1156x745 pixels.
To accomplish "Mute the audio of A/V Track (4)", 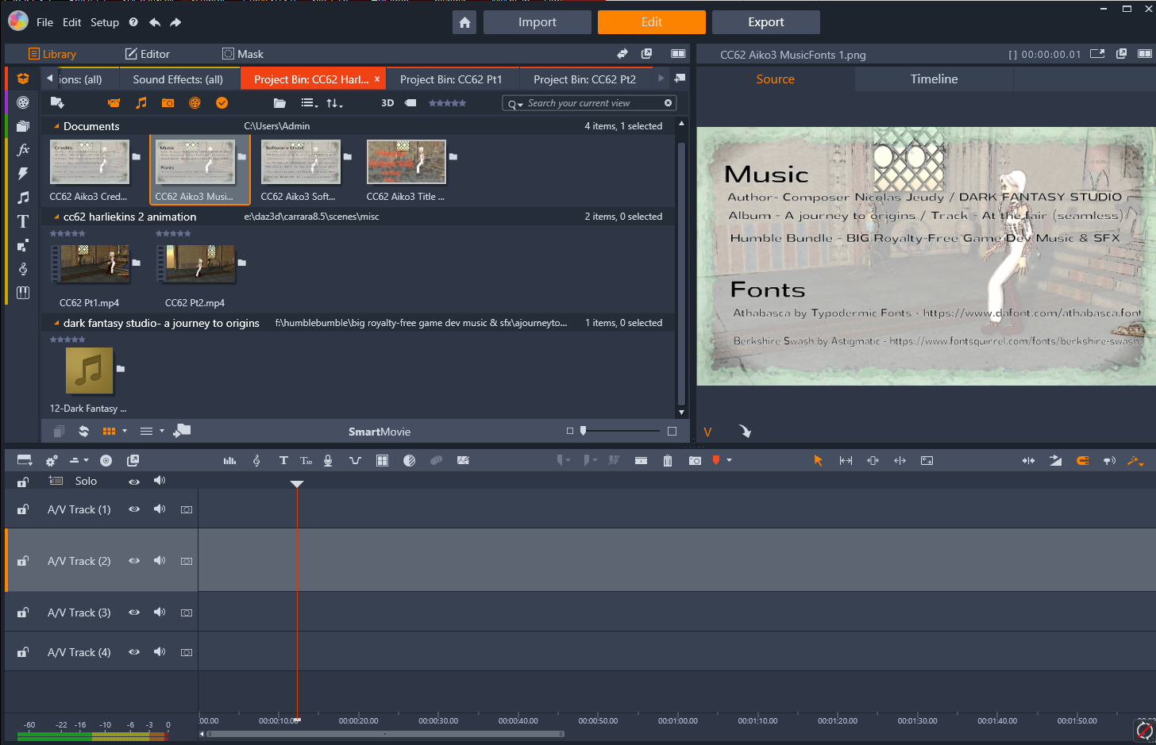I will (160, 652).
